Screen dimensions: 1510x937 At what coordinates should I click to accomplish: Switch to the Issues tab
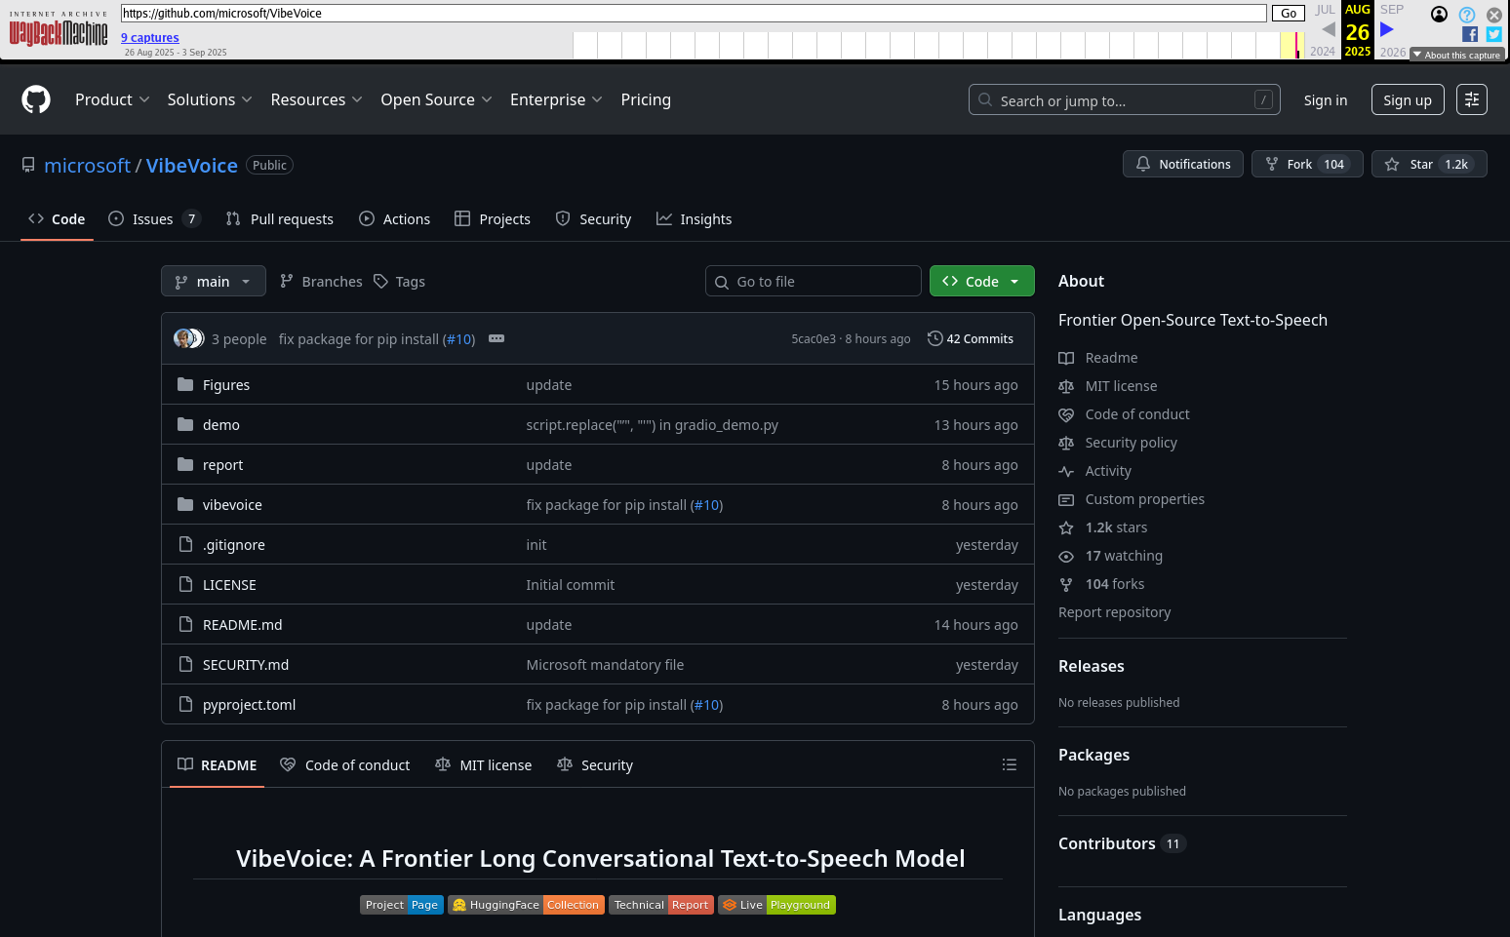(x=154, y=218)
